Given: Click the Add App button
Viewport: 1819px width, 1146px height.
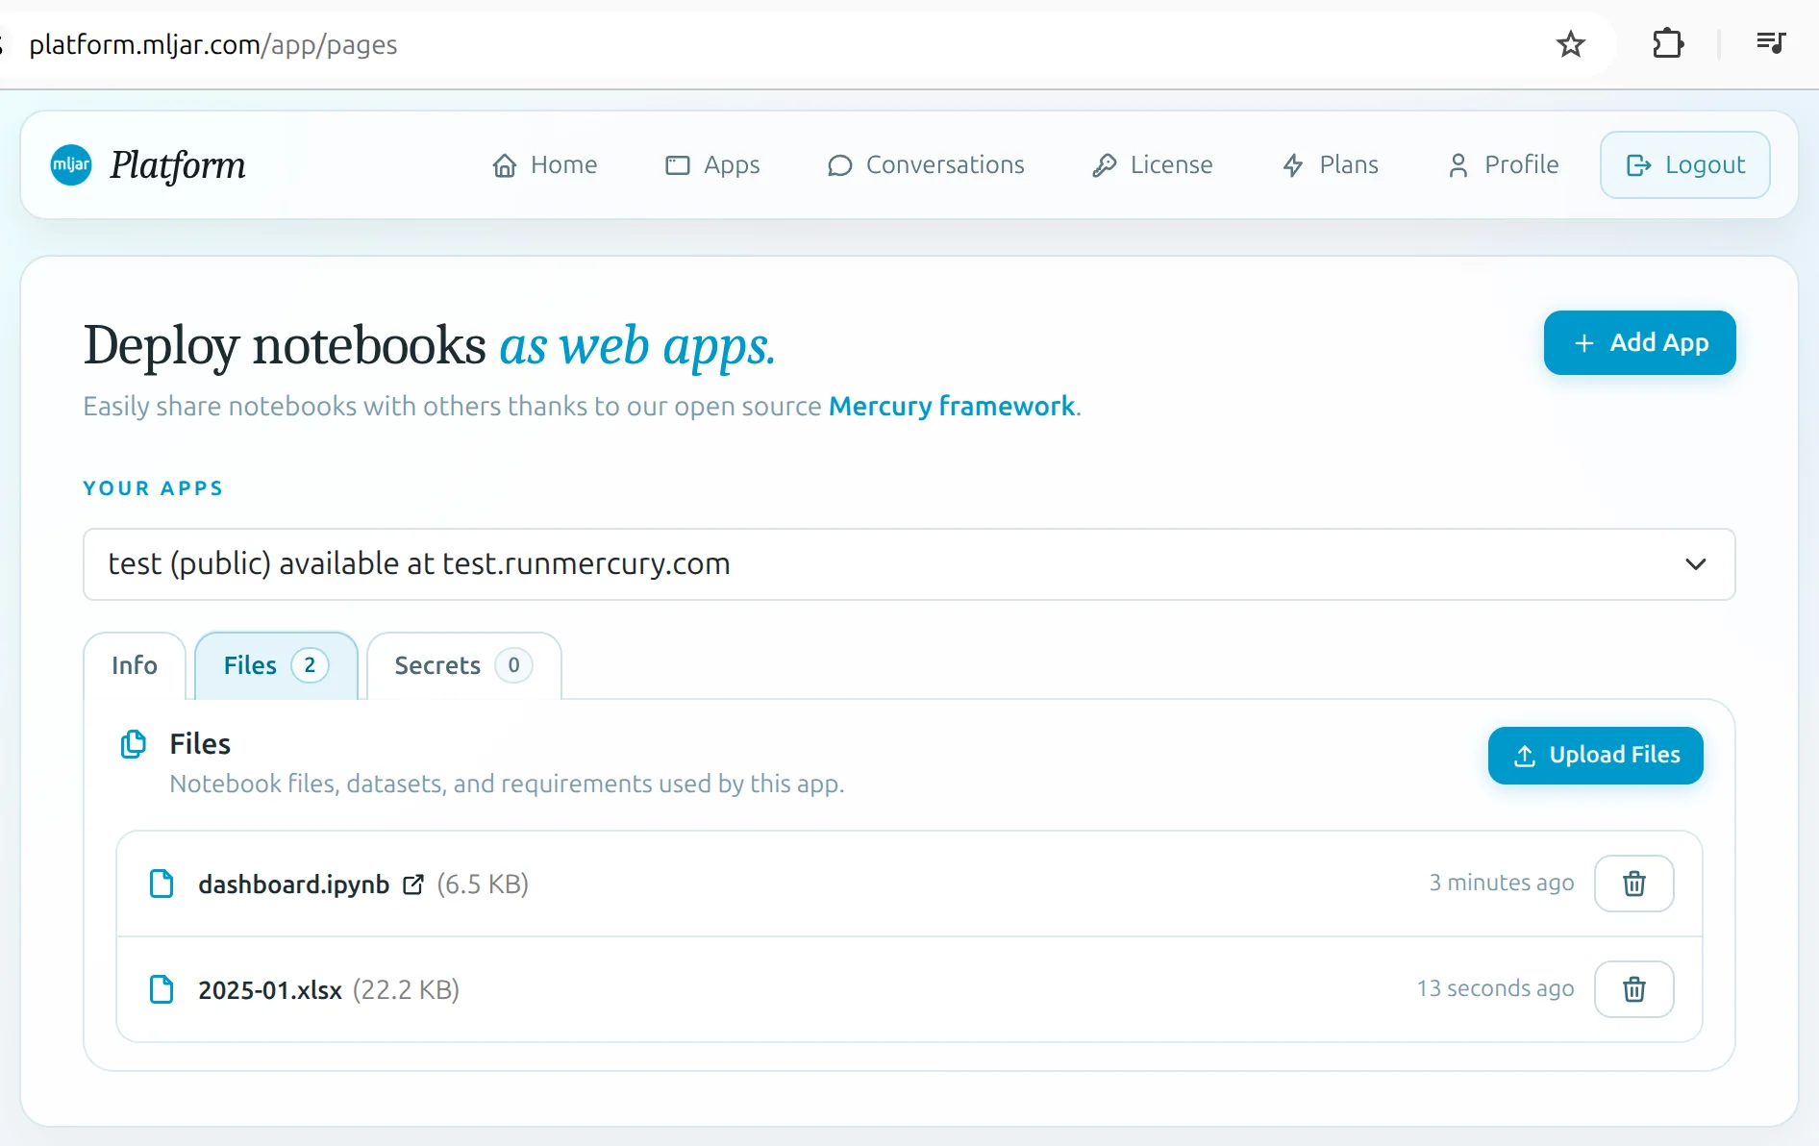Looking at the screenshot, I should 1640,343.
